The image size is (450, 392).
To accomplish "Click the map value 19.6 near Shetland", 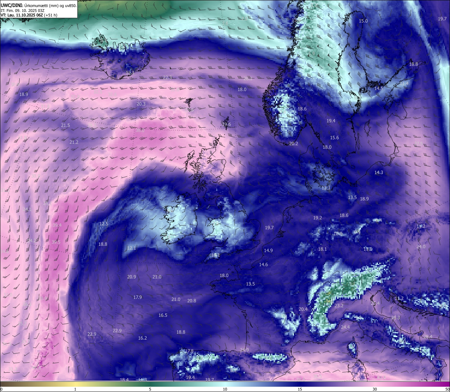I will (226, 124).
